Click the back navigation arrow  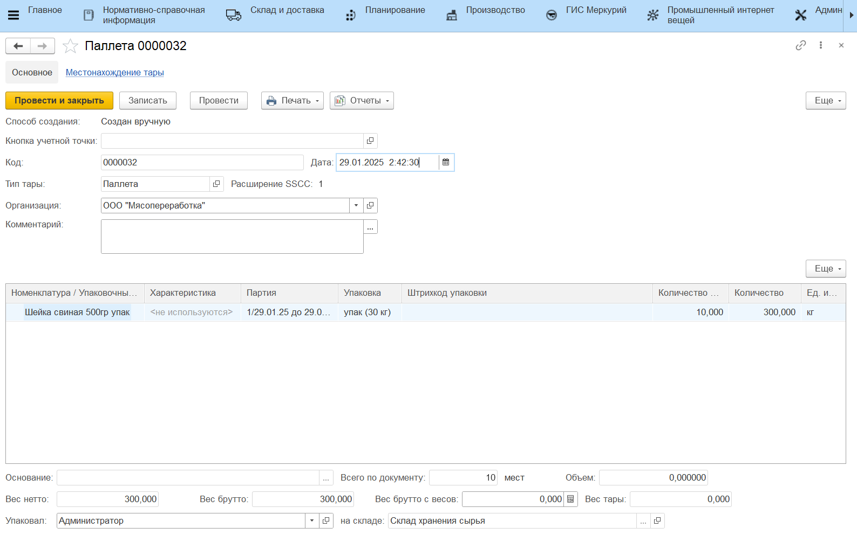click(18, 46)
